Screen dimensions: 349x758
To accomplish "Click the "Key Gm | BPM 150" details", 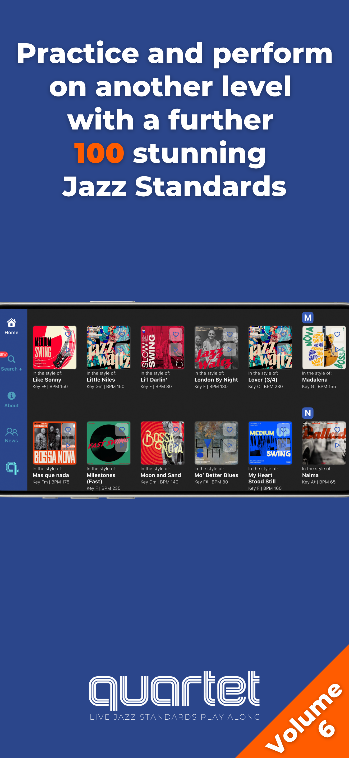I will tap(105, 386).
